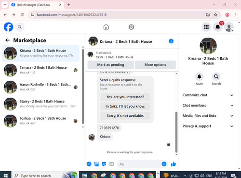Click the conversation list scrollbar
The width and height of the screenshot is (241, 178).
pos(83,87)
